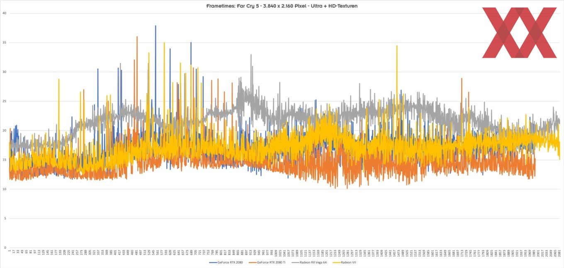Click the y-axis label '30'
The image size is (564, 268).
[x=4, y=72]
